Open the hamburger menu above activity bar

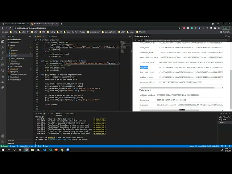click(3, 36)
